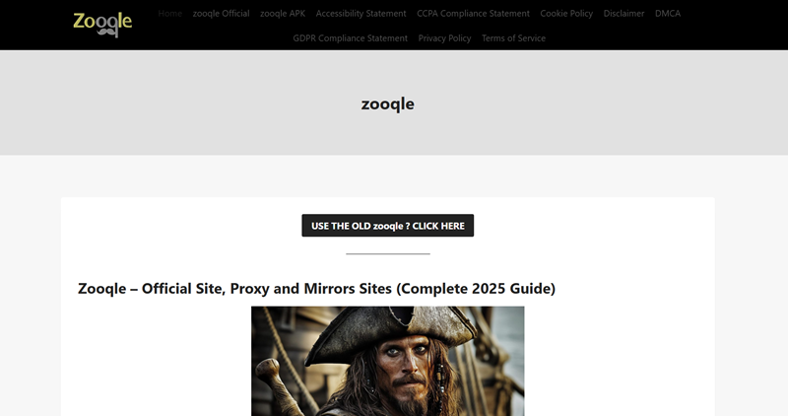Open the Privacy Policy page

[x=445, y=38]
